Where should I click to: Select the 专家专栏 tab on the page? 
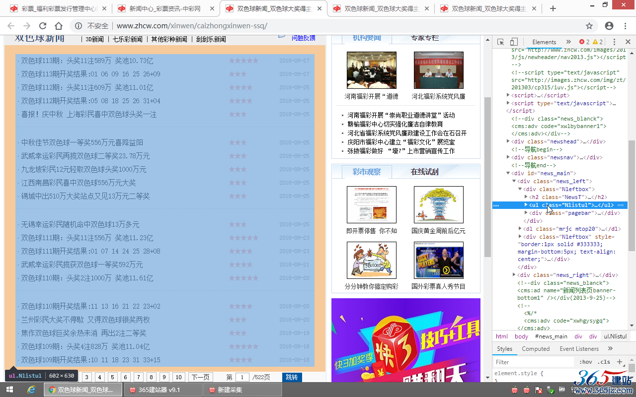(x=425, y=38)
